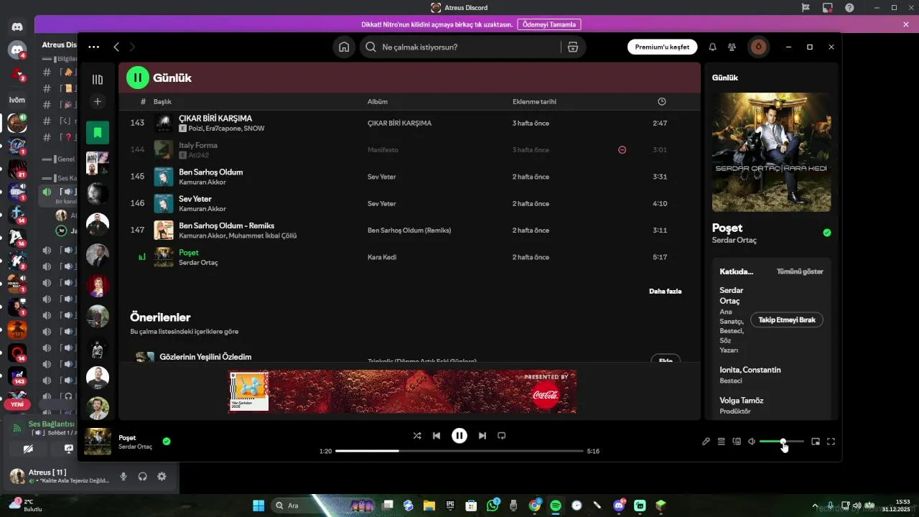Open Discord user settings gear
919x517 pixels.
click(x=162, y=476)
